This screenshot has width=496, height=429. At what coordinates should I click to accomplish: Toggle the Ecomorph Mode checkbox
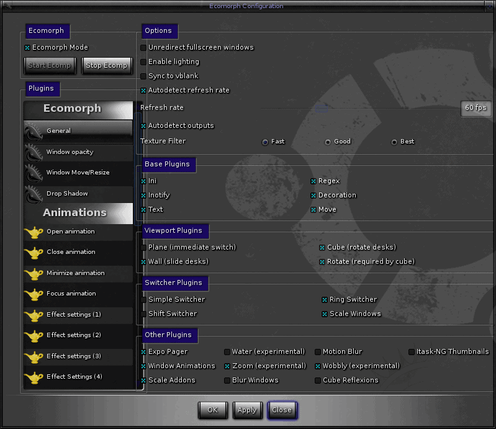point(27,48)
